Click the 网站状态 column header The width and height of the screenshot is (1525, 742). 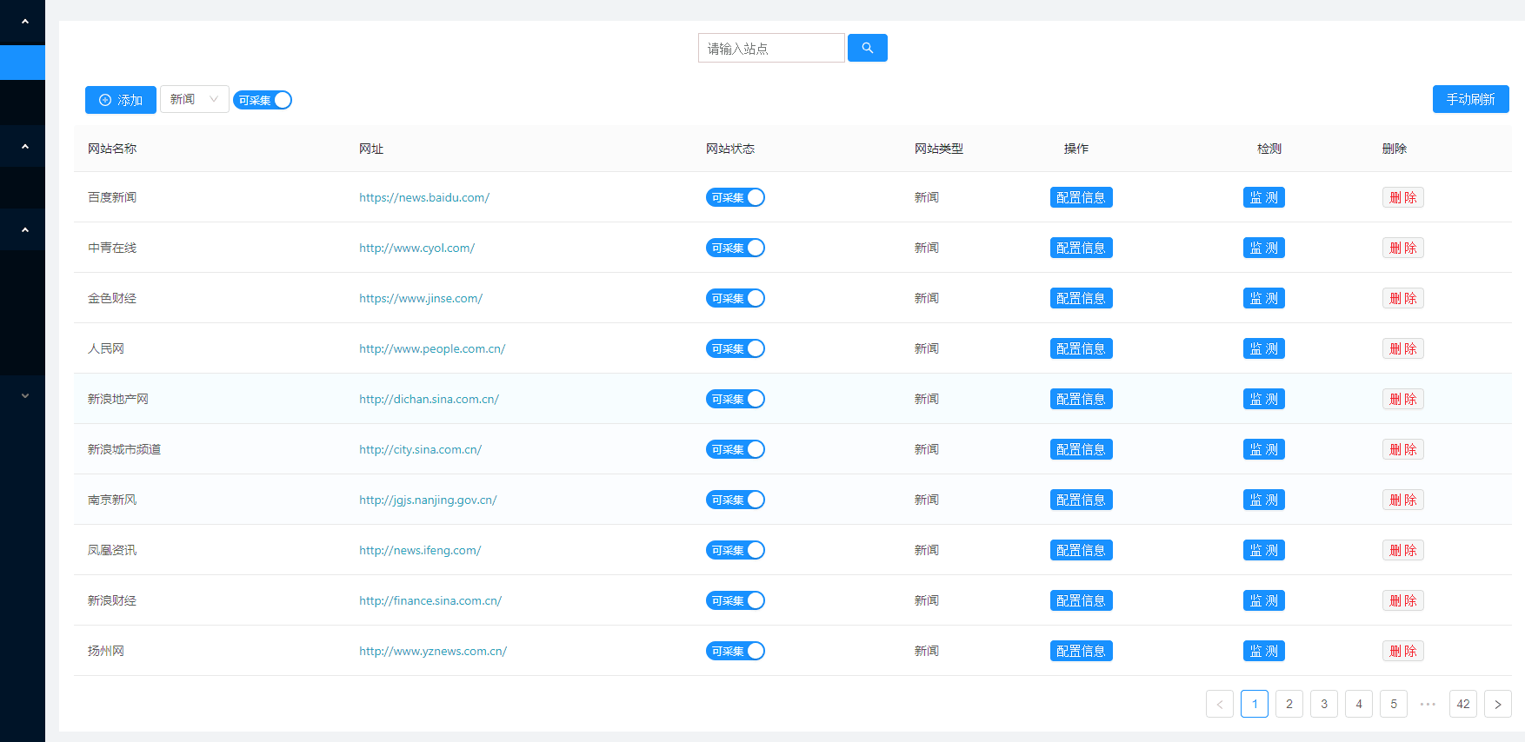tap(730, 149)
